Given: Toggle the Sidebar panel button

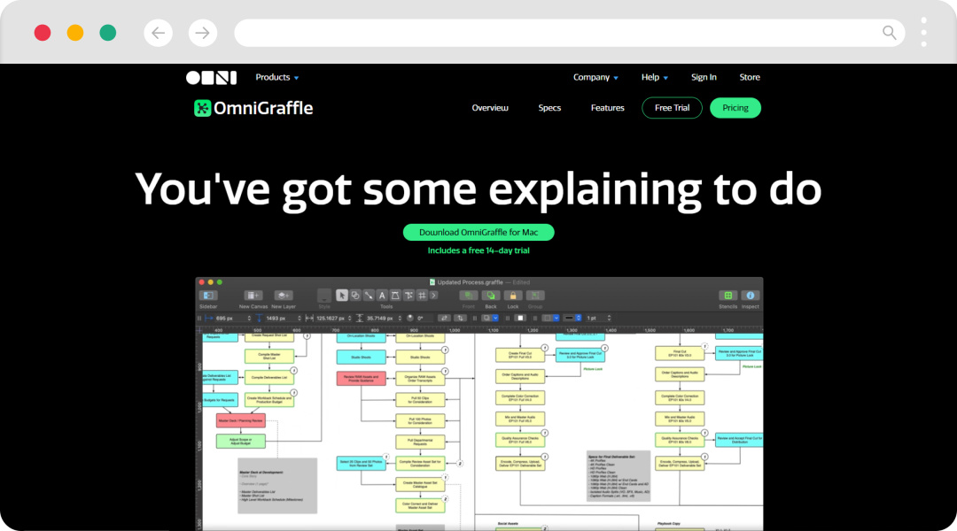Looking at the screenshot, I should (x=208, y=296).
